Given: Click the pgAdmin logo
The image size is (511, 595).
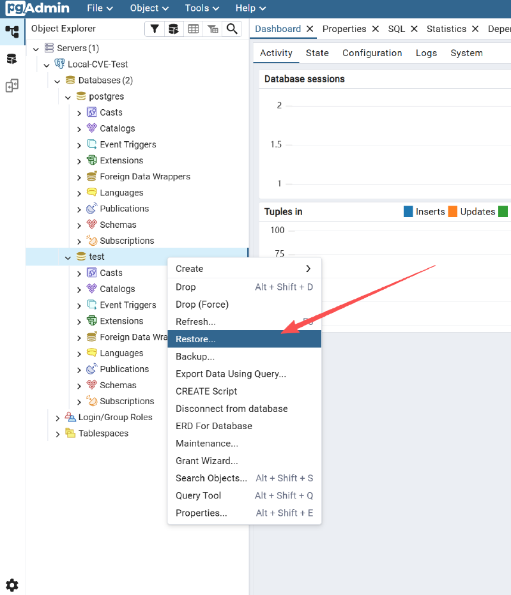Looking at the screenshot, I should tap(38, 8).
